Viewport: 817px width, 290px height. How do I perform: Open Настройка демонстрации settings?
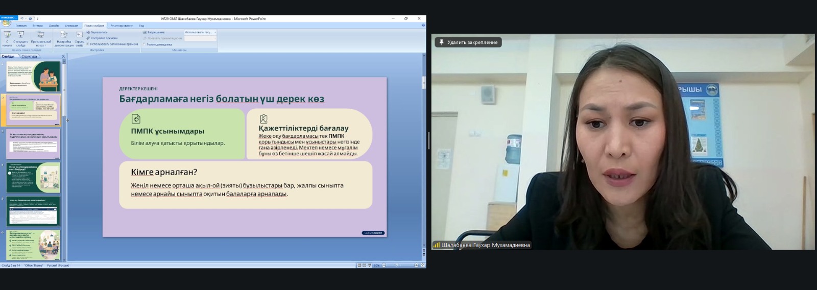point(64,39)
